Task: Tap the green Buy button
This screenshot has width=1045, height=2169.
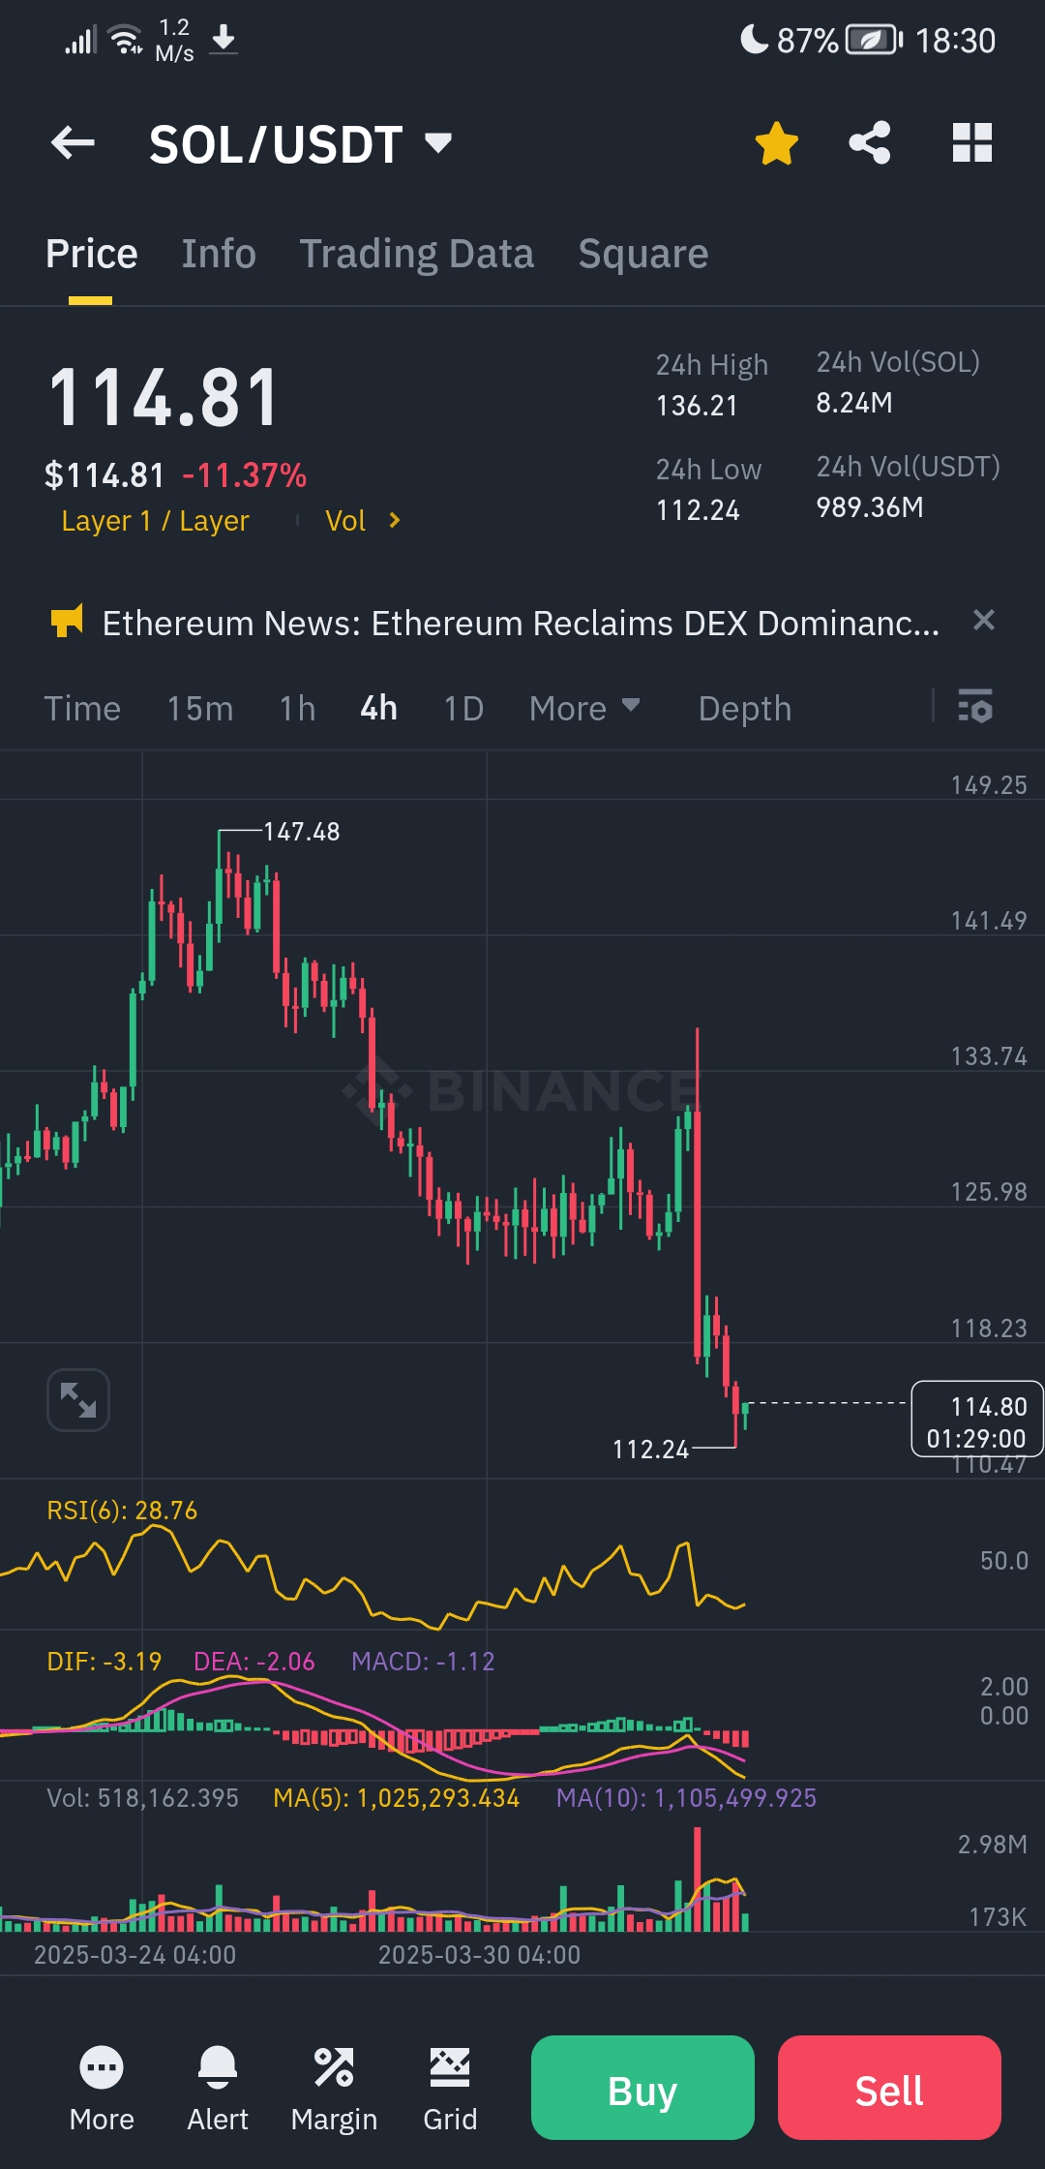Action: coord(642,2088)
